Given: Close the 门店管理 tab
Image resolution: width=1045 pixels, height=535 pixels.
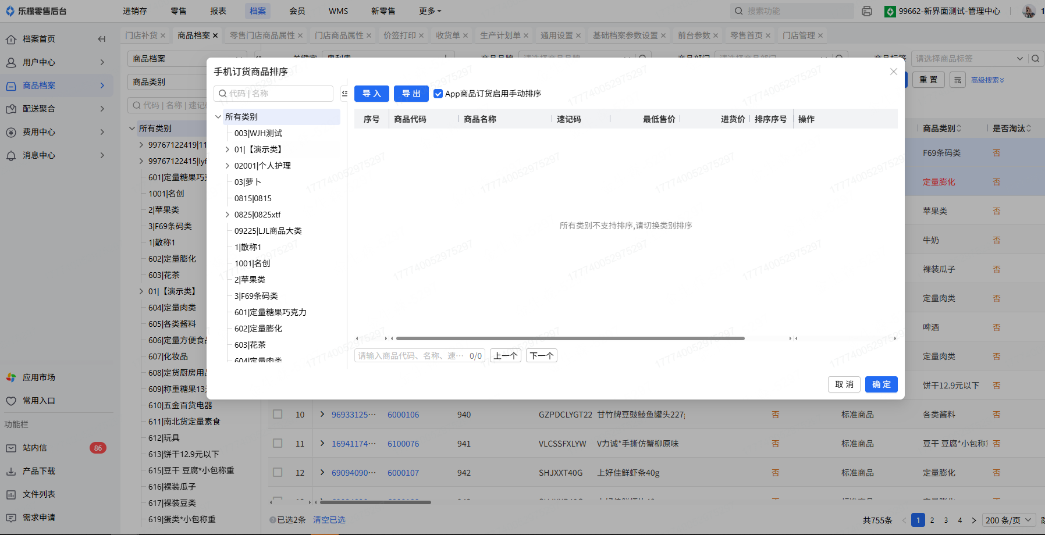Looking at the screenshot, I should 820,35.
